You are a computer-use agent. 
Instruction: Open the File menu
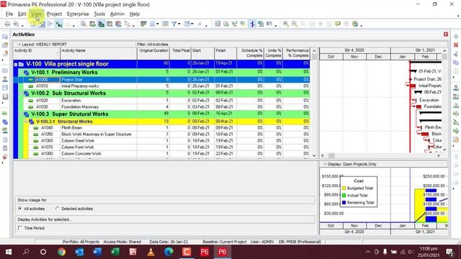coord(9,14)
